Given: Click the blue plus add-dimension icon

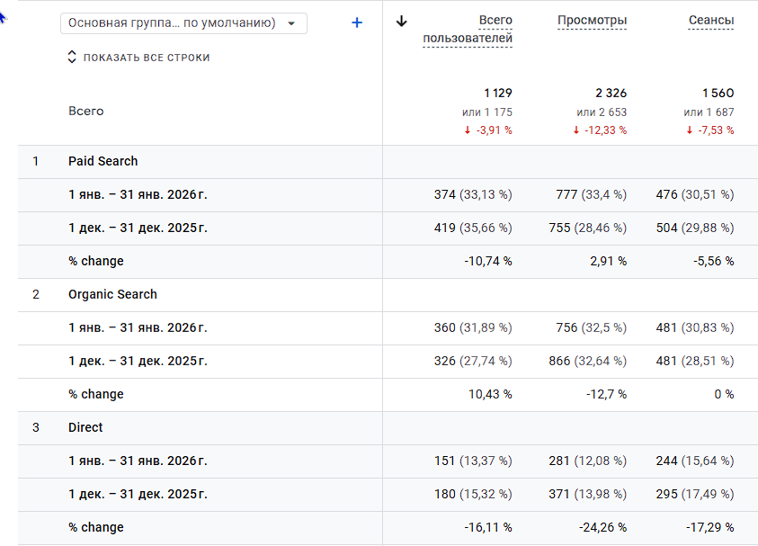Looking at the screenshot, I should pos(357,22).
